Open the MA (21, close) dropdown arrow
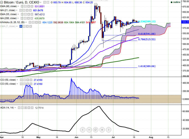The height and width of the screenshot is (139, 189). tap(17, 10)
